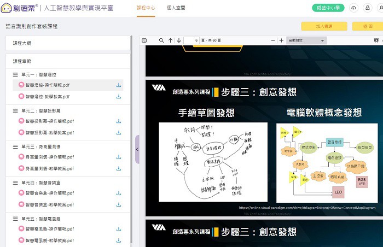Enter PDF presentation mode
The height and width of the screenshot is (247, 383).
coord(376,40)
